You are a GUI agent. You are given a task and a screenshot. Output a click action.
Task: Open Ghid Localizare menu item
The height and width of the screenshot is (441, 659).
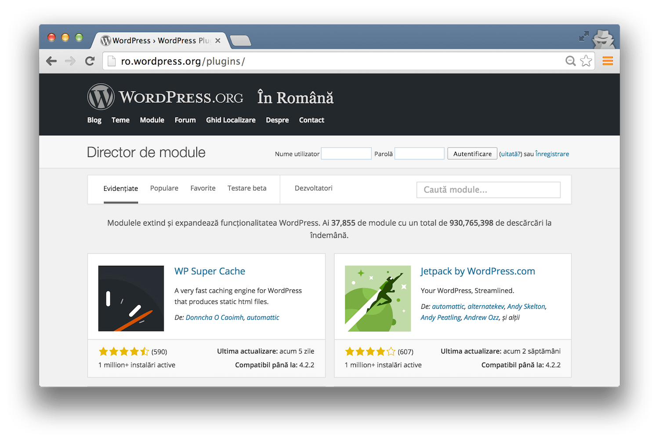[231, 120]
